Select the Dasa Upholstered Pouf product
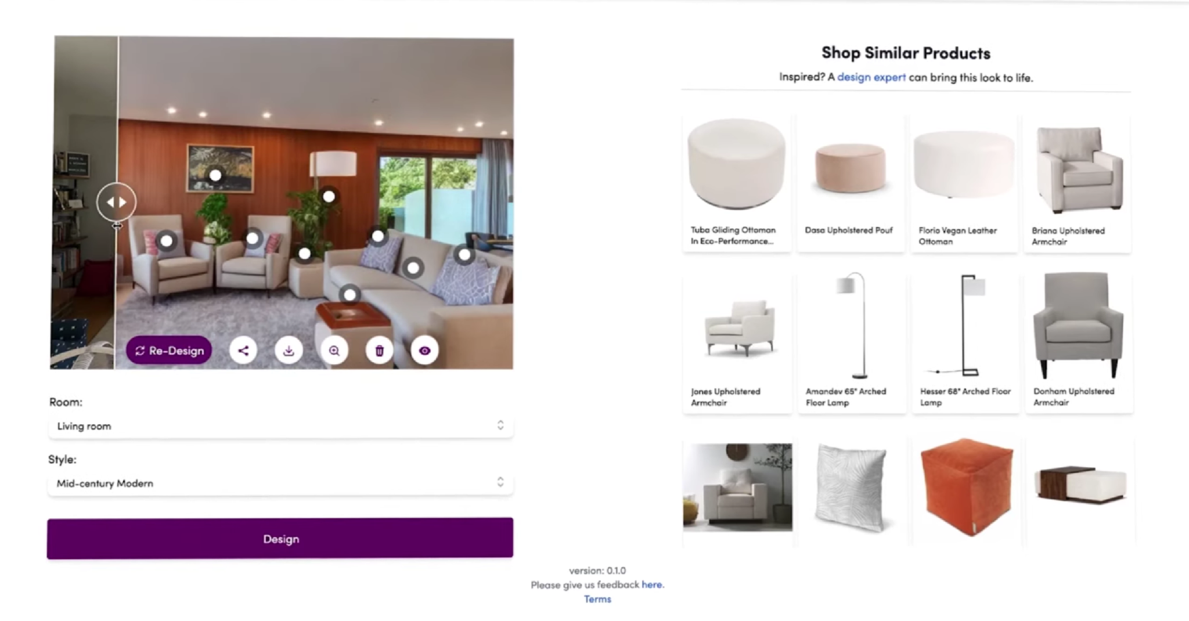Image resolution: width=1189 pixels, height=621 pixels. click(x=851, y=183)
